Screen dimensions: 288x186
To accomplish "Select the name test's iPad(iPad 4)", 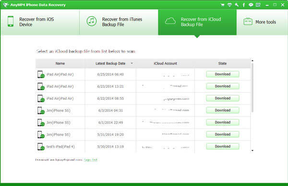I will pos(60,147).
